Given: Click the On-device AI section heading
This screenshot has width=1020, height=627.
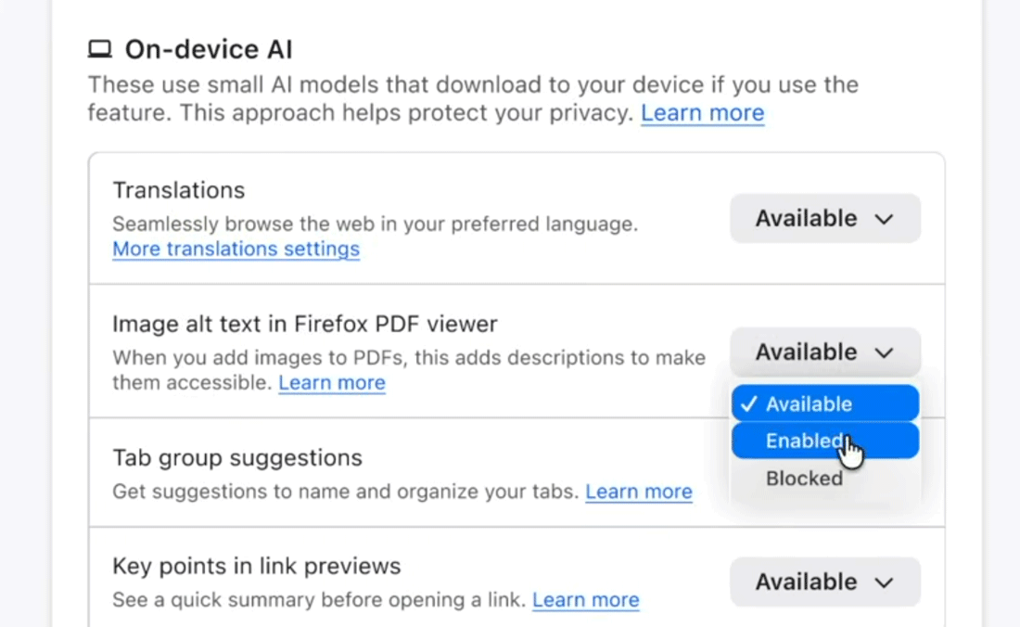Looking at the screenshot, I should pos(209,49).
